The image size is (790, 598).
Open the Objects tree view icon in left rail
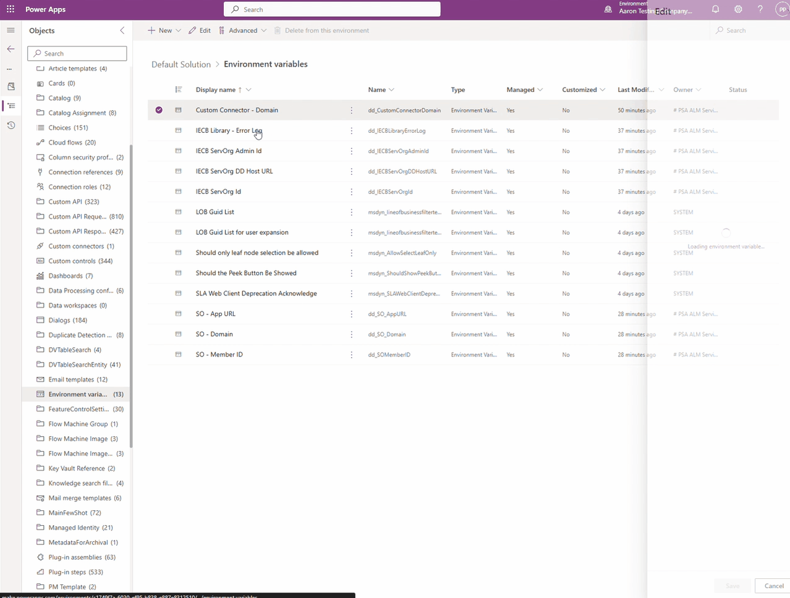coord(11,106)
